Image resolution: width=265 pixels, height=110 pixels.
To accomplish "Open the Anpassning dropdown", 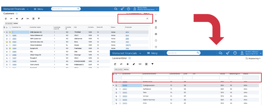I will click(x=253, y=58).
